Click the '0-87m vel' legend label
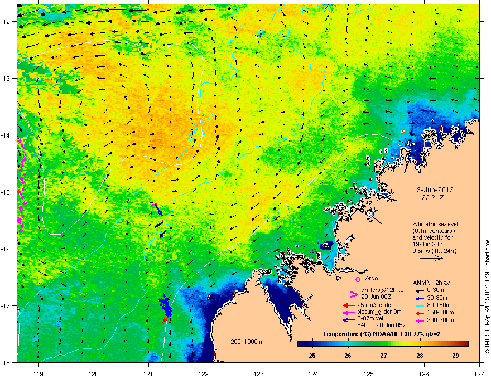Viewport: 491px width, 379px height. [370, 319]
